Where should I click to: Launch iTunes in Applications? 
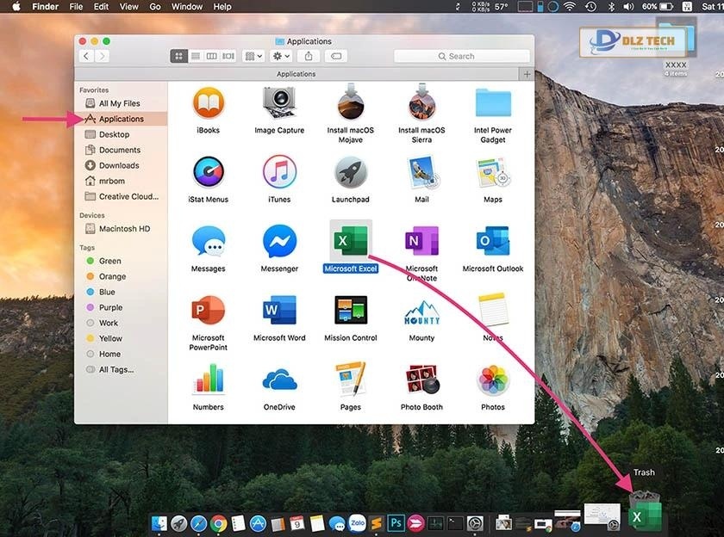click(x=278, y=172)
